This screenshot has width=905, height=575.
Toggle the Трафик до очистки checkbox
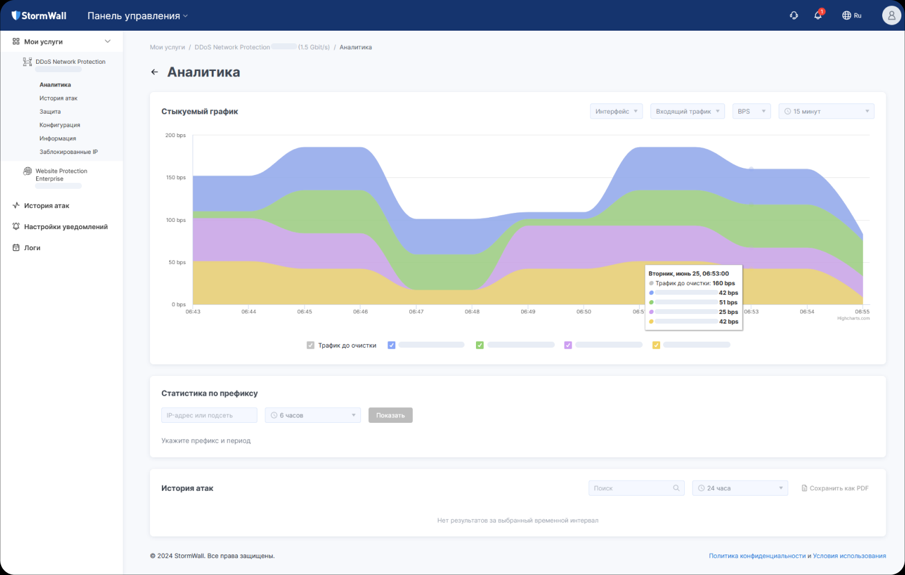click(x=310, y=345)
